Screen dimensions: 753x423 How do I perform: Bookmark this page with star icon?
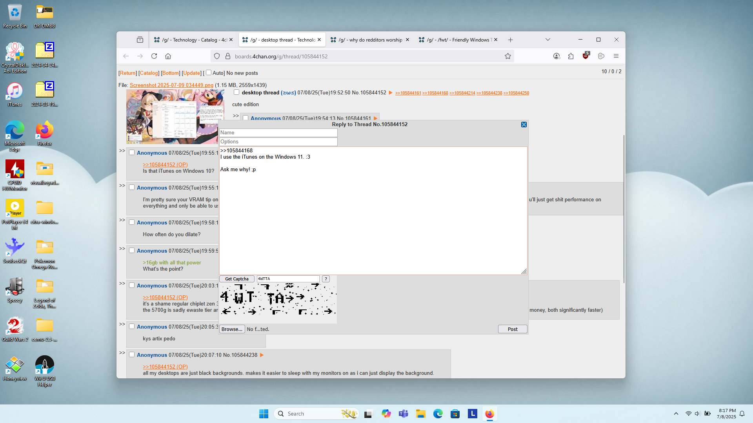(508, 56)
